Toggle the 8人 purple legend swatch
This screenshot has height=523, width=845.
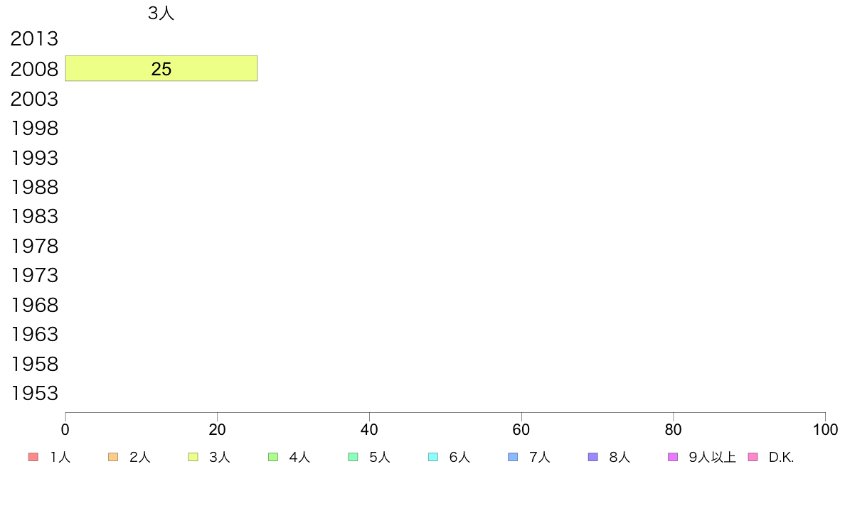pyautogui.click(x=592, y=457)
